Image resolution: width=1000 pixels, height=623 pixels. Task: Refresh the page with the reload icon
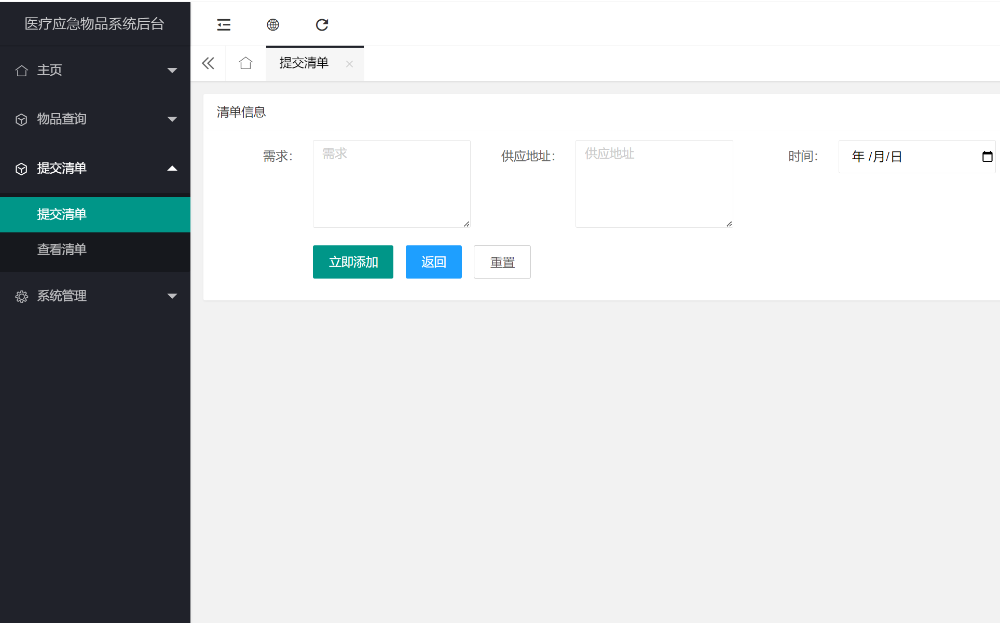pos(322,24)
